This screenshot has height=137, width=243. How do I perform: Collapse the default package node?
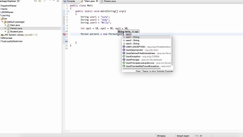point(3,22)
